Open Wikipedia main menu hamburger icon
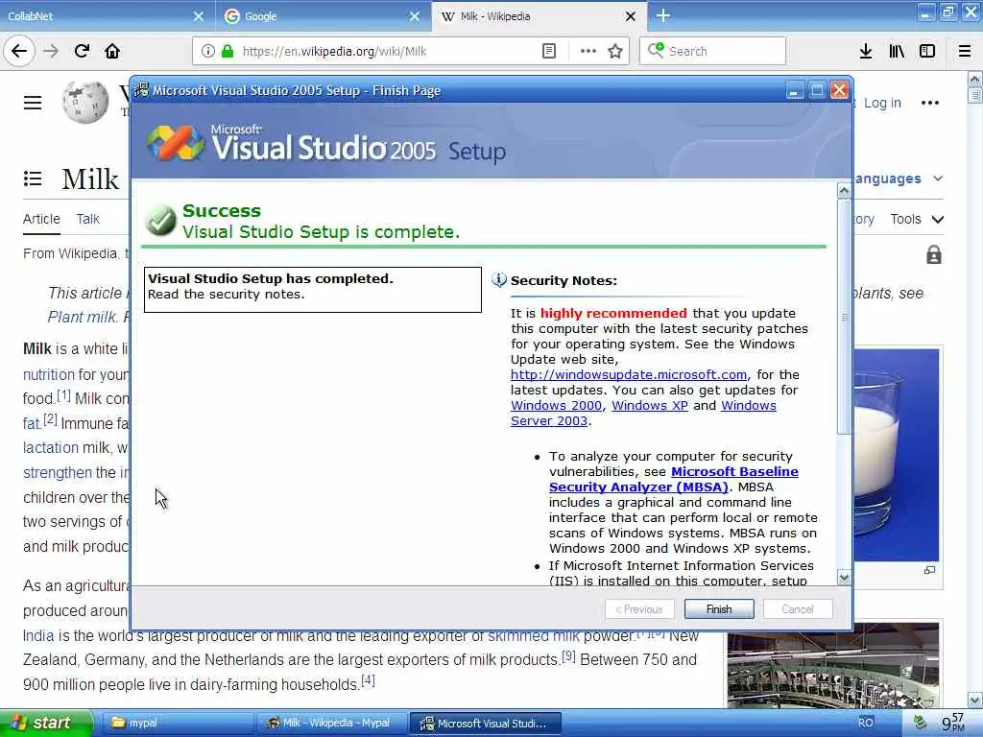This screenshot has height=737, width=983. click(x=33, y=103)
